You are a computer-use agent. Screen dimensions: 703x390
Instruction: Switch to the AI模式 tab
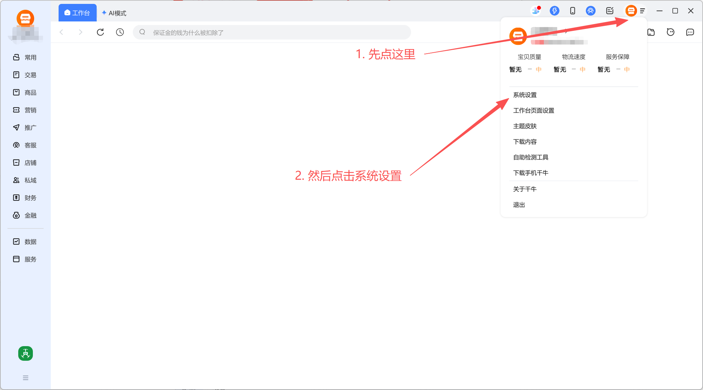[114, 13]
